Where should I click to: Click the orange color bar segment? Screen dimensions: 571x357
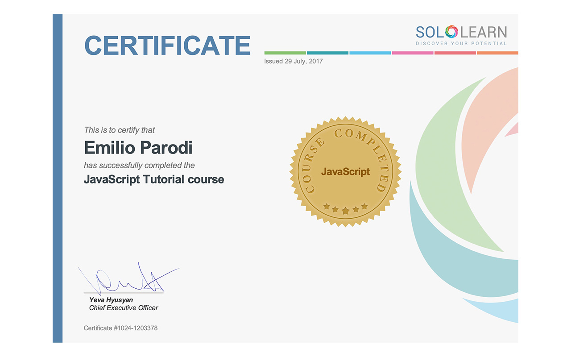[x=497, y=53]
